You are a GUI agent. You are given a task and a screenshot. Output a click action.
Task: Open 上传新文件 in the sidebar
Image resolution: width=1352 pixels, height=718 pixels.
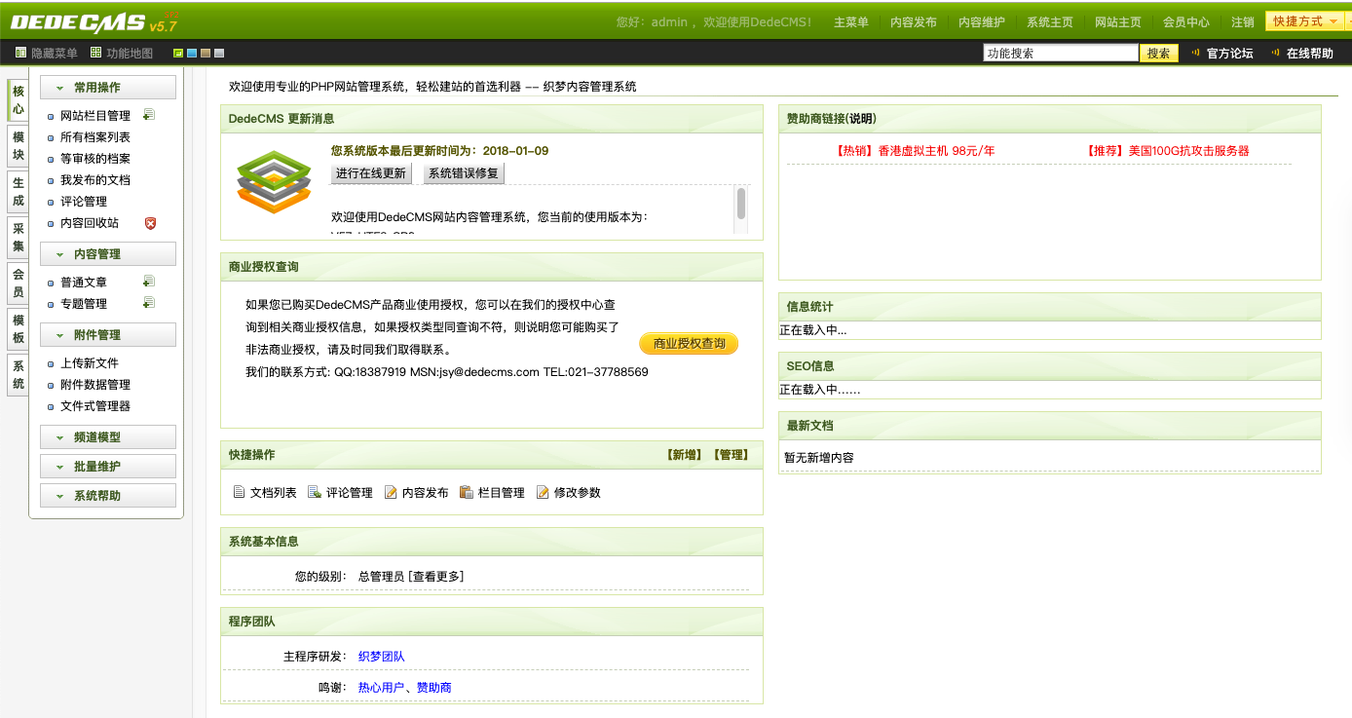pos(90,363)
